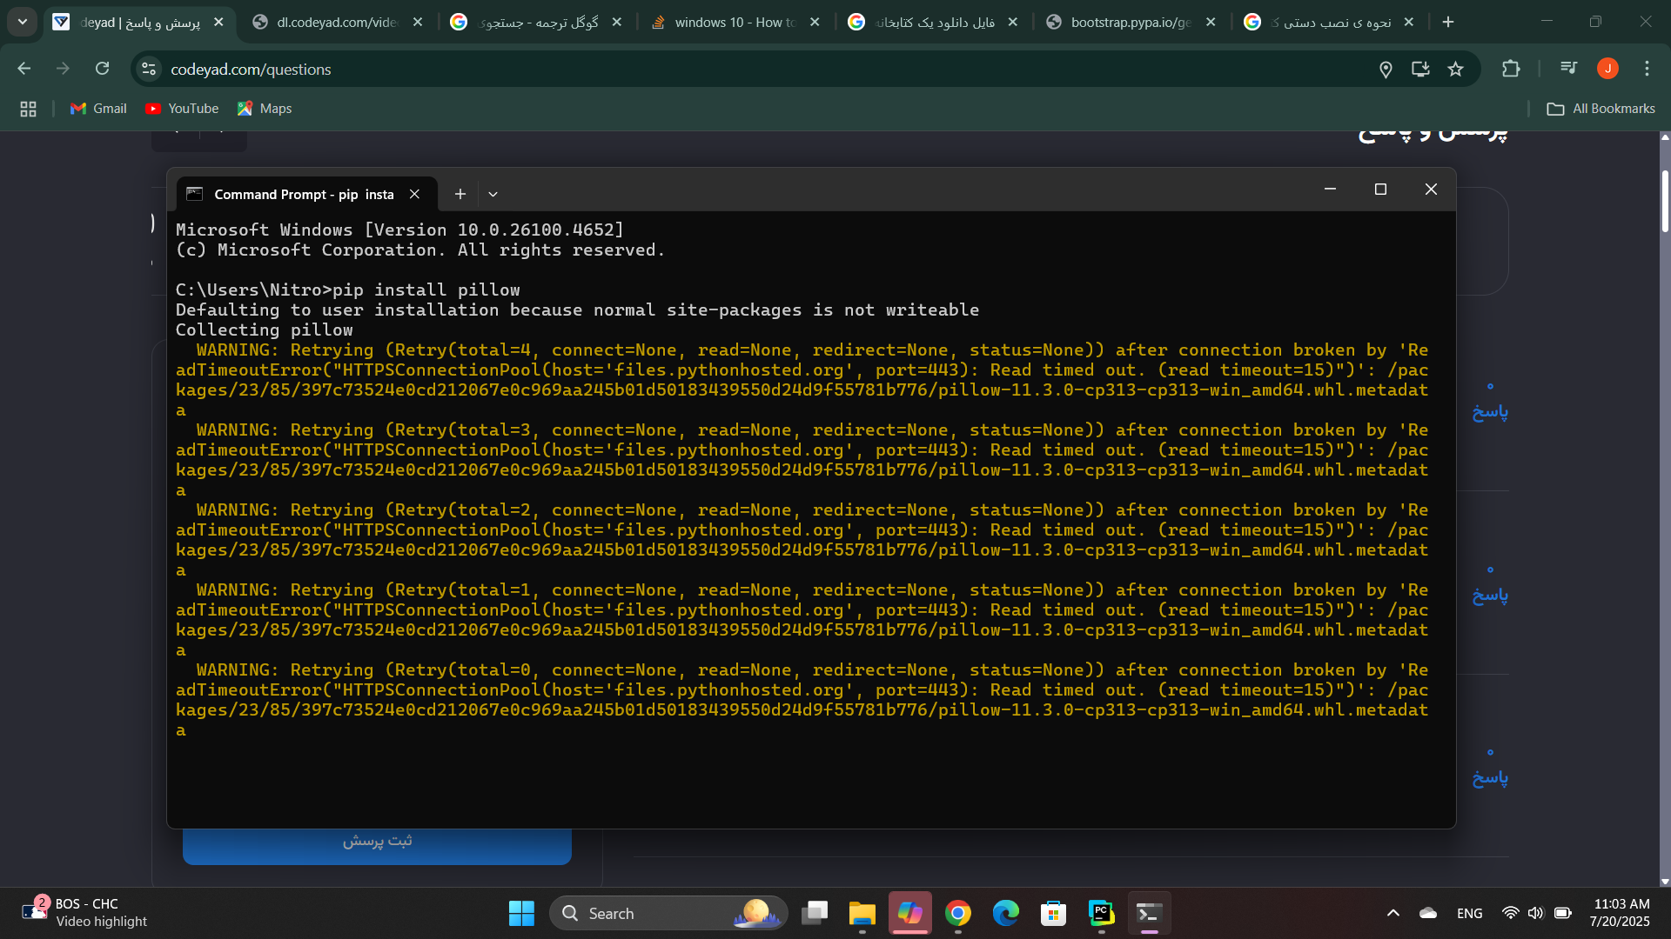Open Microsoft Edge on taskbar
This screenshot has height=939, width=1671.
click(1006, 913)
